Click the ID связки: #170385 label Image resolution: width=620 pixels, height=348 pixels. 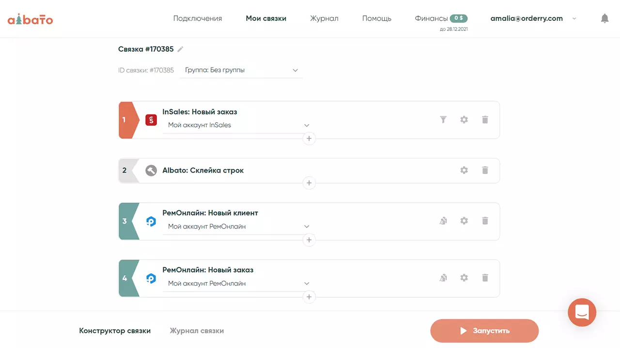tap(146, 70)
